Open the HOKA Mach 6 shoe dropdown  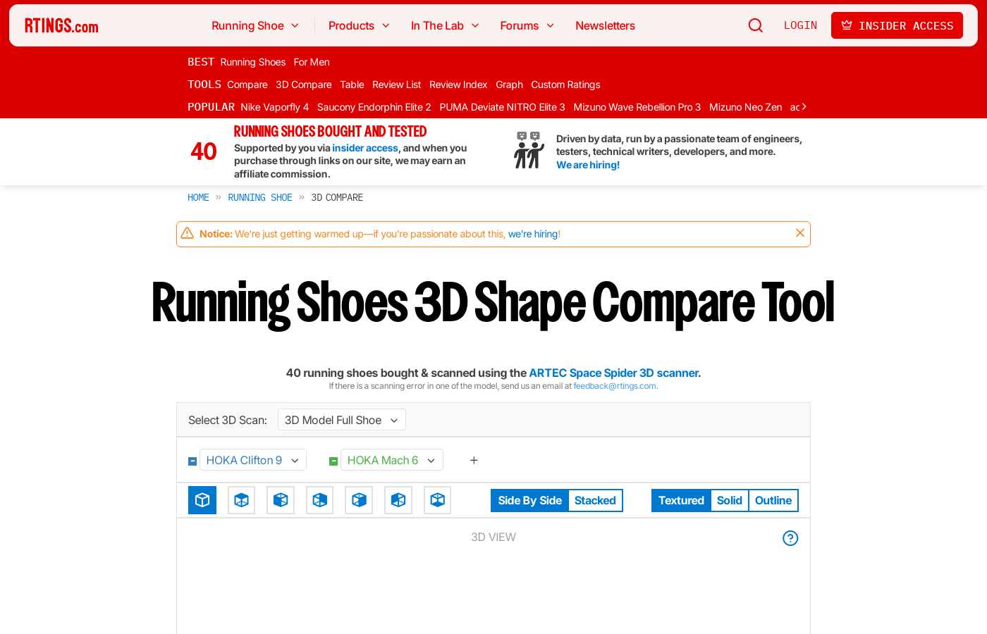(x=392, y=459)
